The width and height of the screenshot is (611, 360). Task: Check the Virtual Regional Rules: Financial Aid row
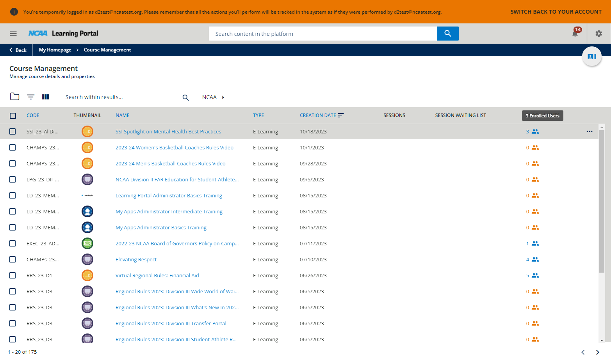[12, 275]
